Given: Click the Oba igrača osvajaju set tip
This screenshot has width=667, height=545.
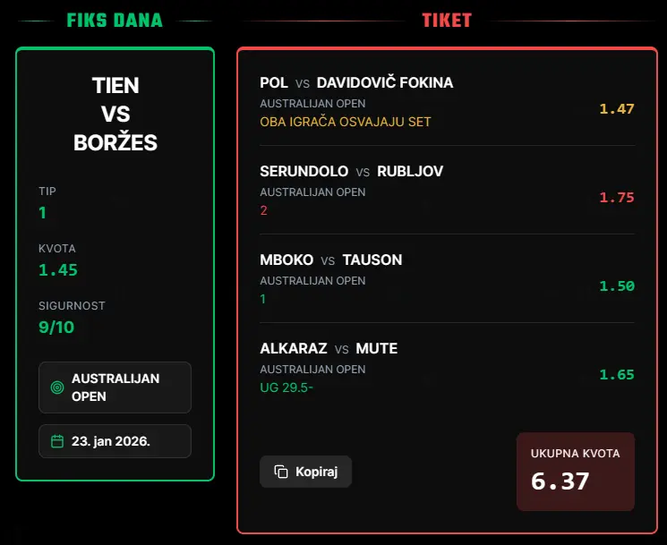Looking at the screenshot, I should 345,122.
